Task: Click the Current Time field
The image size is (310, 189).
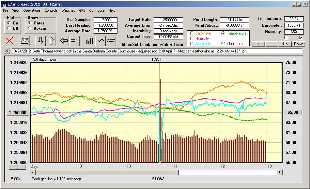Action: coord(168,36)
